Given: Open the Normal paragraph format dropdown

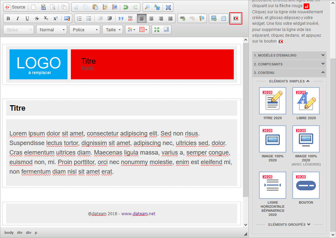Looking at the screenshot, I should 51,30.
